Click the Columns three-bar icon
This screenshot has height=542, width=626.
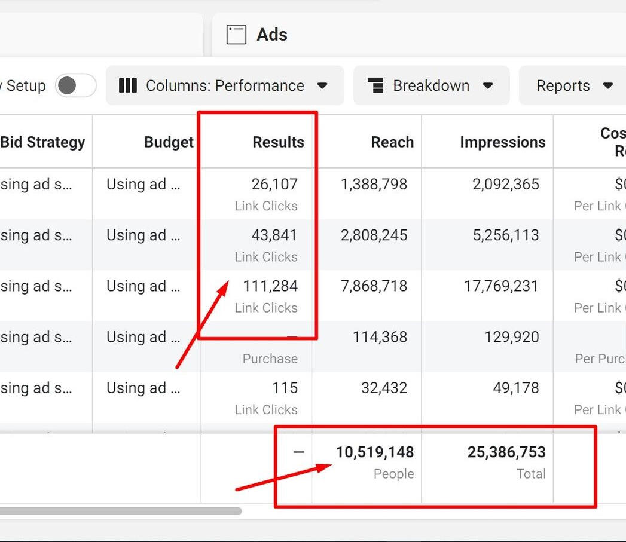point(128,85)
